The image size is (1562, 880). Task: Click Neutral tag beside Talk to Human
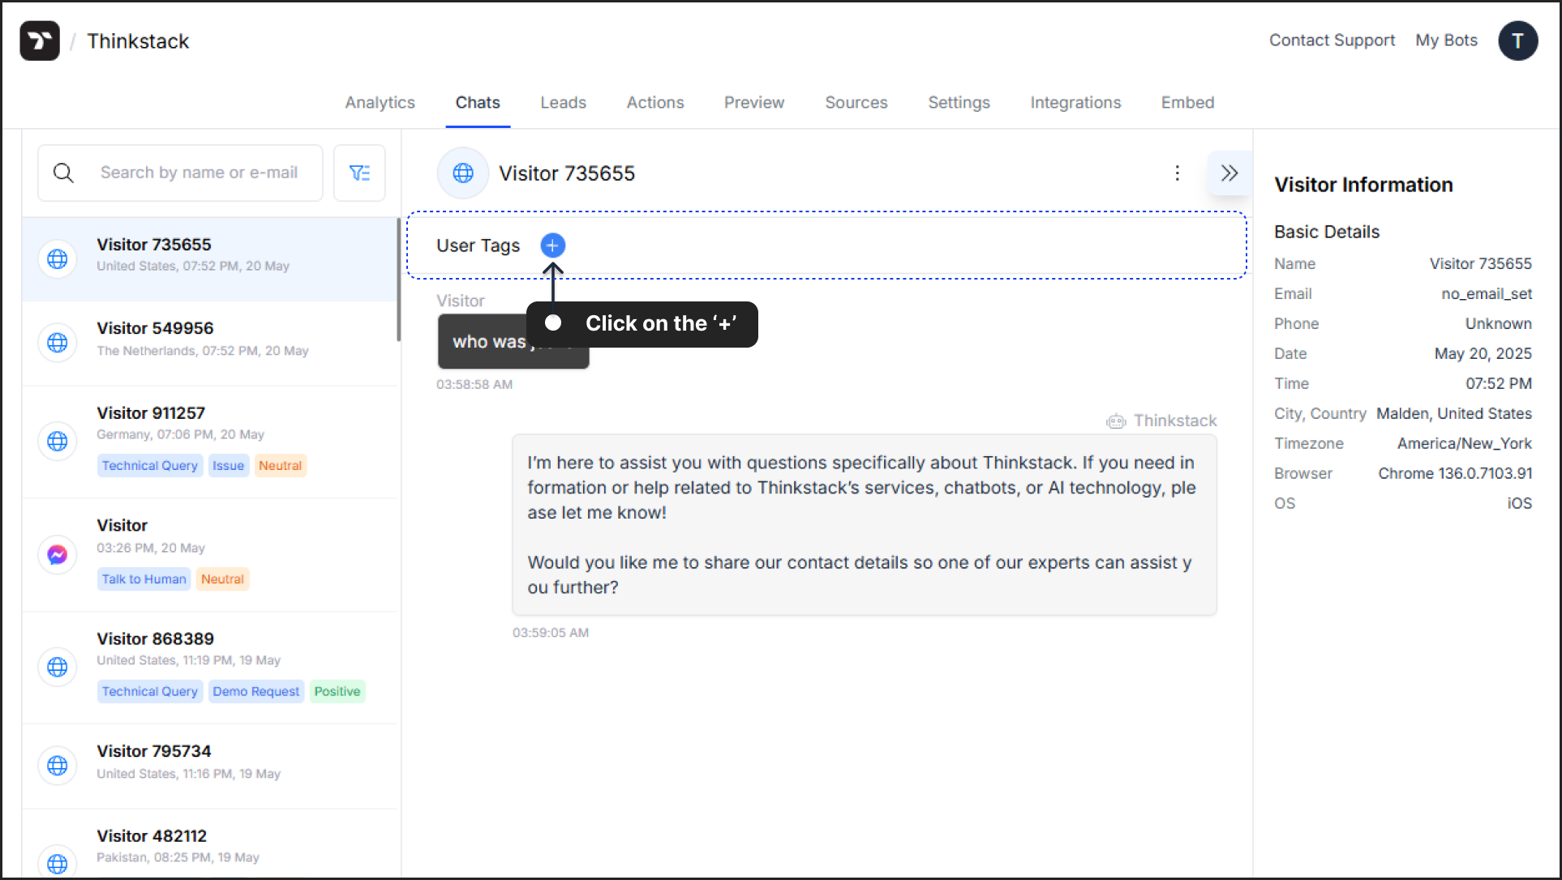[222, 579]
